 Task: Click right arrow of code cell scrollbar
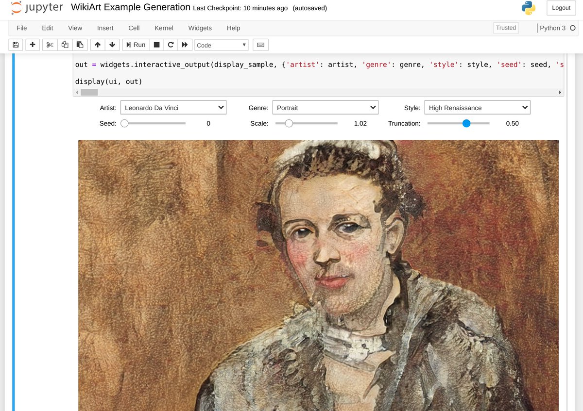pyautogui.click(x=560, y=92)
